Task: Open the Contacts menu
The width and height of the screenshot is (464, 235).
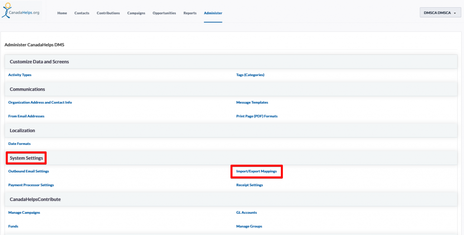Action: click(x=82, y=13)
